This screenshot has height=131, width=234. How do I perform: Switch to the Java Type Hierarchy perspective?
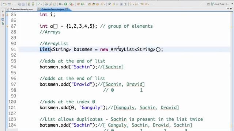(x=220, y=4)
